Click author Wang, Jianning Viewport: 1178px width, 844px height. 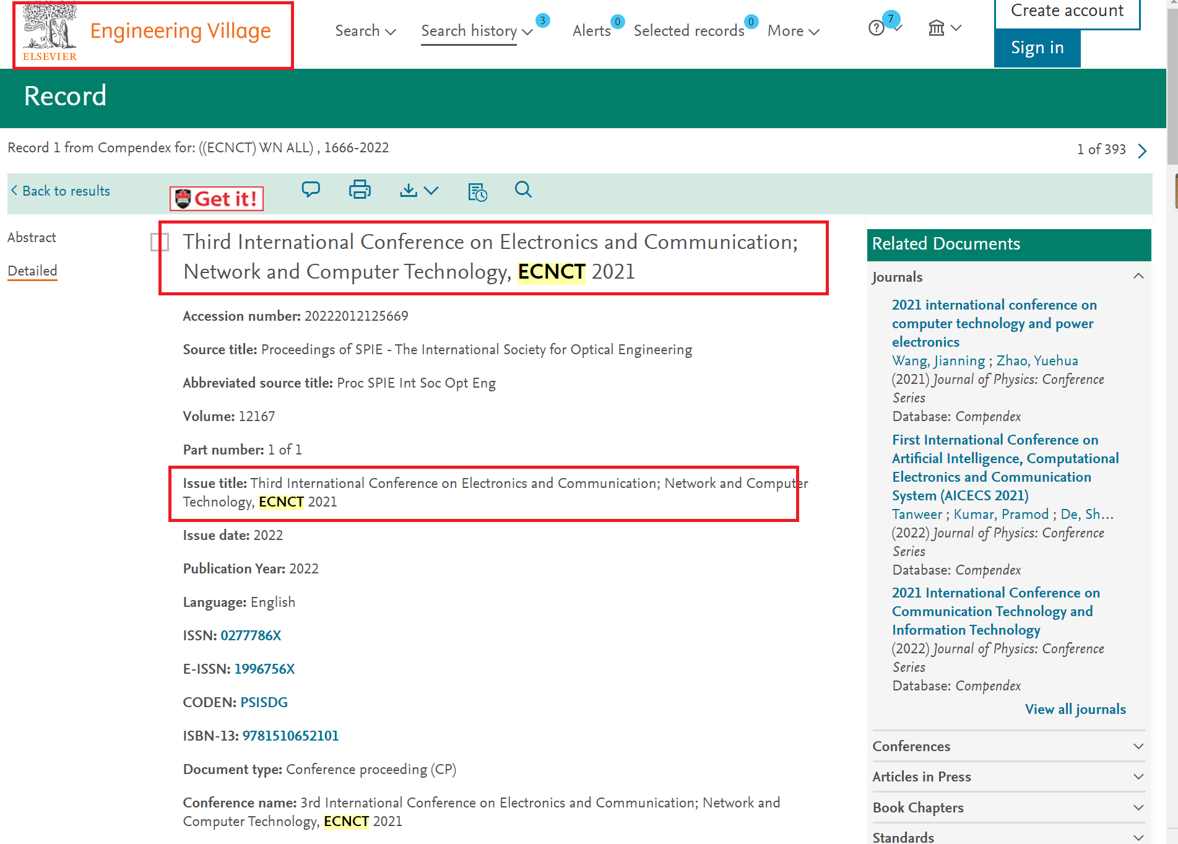tap(938, 360)
